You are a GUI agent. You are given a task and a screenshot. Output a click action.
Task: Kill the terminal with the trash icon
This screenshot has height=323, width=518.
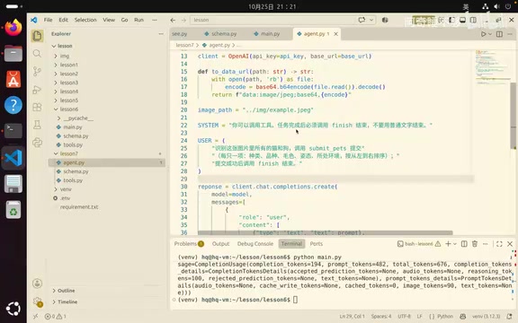click(475, 243)
